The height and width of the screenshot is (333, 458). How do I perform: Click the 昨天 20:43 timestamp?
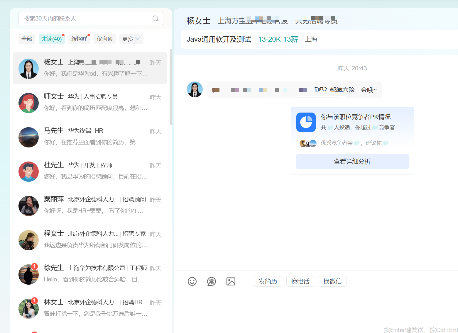click(x=352, y=68)
